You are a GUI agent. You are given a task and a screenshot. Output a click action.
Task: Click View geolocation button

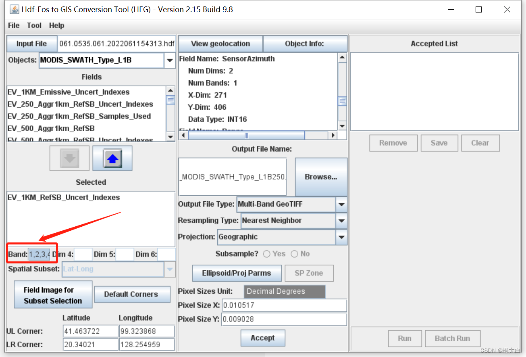[220, 44]
